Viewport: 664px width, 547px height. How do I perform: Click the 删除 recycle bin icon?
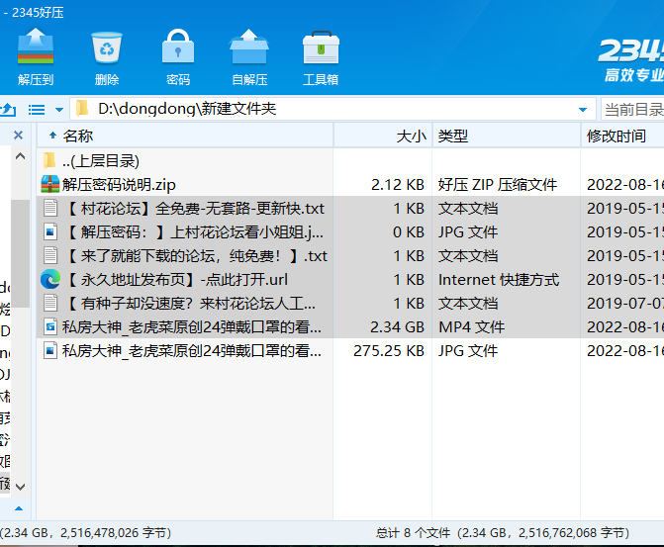click(x=107, y=57)
